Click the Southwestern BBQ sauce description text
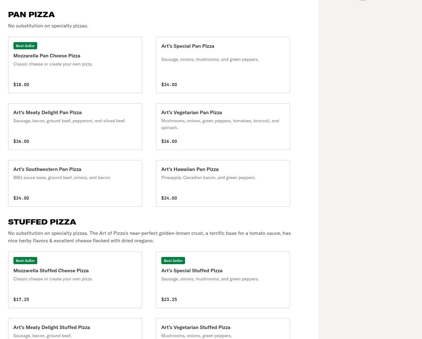 point(62,177)
